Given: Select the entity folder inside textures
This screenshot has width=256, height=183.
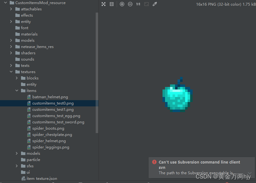Looking at the screenshot, I should [x=31, y=84].
